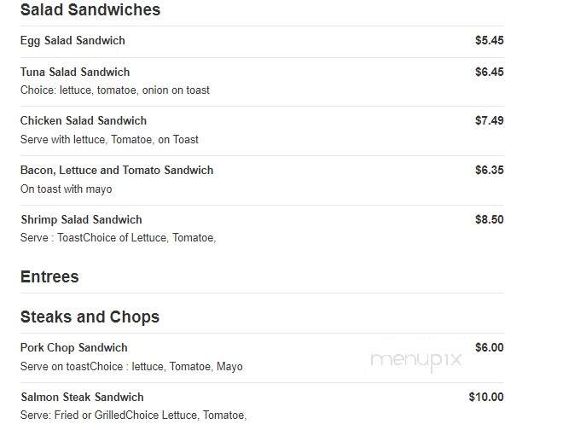
Task: Select the Chicken Salad Sandwich item
Action: coord(84,120)
